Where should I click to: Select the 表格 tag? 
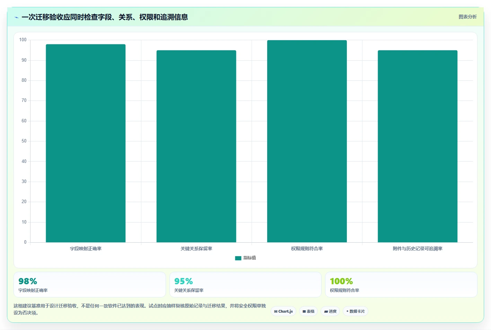point(308,311)
